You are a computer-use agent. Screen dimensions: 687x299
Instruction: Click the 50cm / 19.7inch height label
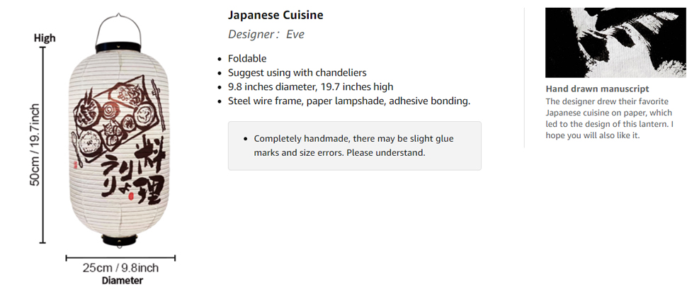pyautogui.click(x=35, y=145)
